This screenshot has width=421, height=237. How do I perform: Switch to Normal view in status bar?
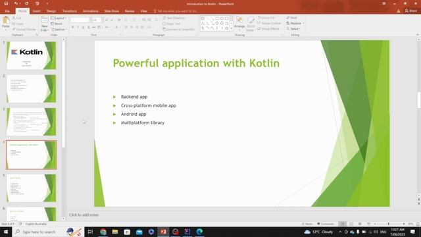[x=342, y=224]
